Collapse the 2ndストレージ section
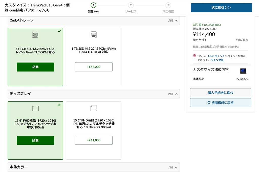The image size is (259, 172). pos(176,21)
